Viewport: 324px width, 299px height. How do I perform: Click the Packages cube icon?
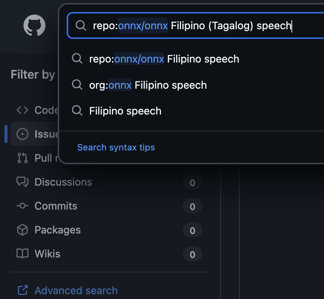(22, 230)
